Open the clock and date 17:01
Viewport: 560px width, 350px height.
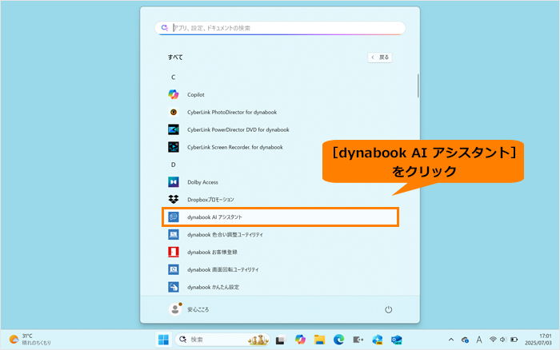(x=538, y=340)
